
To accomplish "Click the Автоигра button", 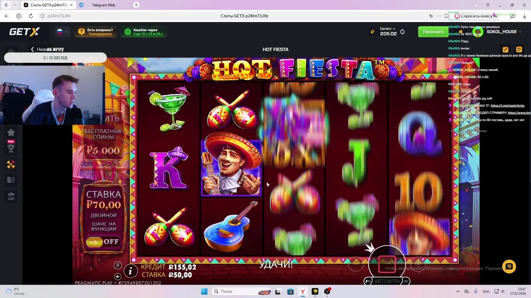I will (387, 281).
